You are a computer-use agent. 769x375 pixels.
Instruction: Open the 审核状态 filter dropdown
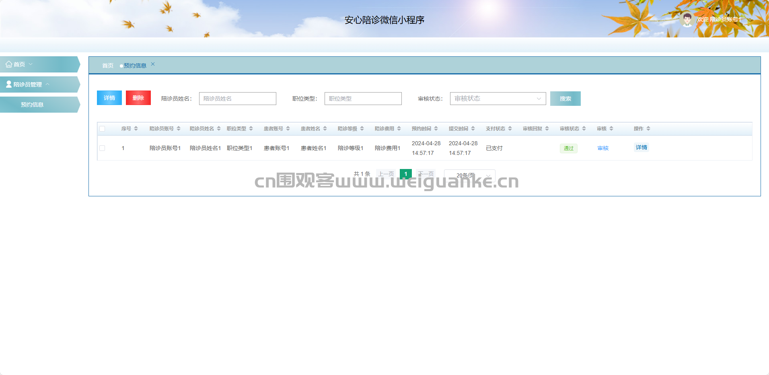tap(498, 99)
